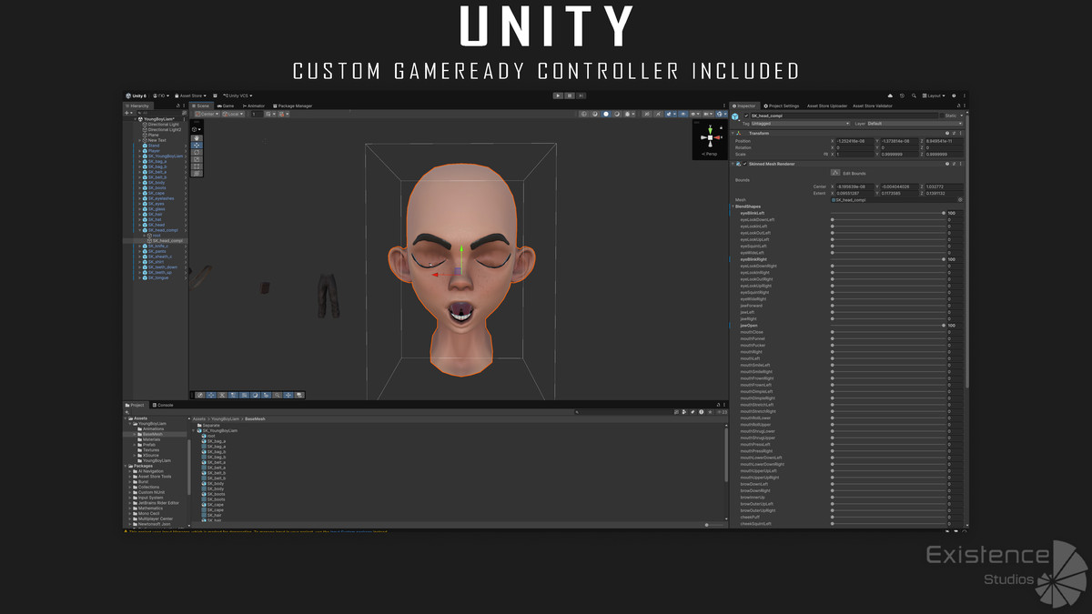Image resolution: width=1092 pixels, height=614 pixels.
Task: Collapse SK_head_compl parent in Hierarchy
Action: (139, 230)
